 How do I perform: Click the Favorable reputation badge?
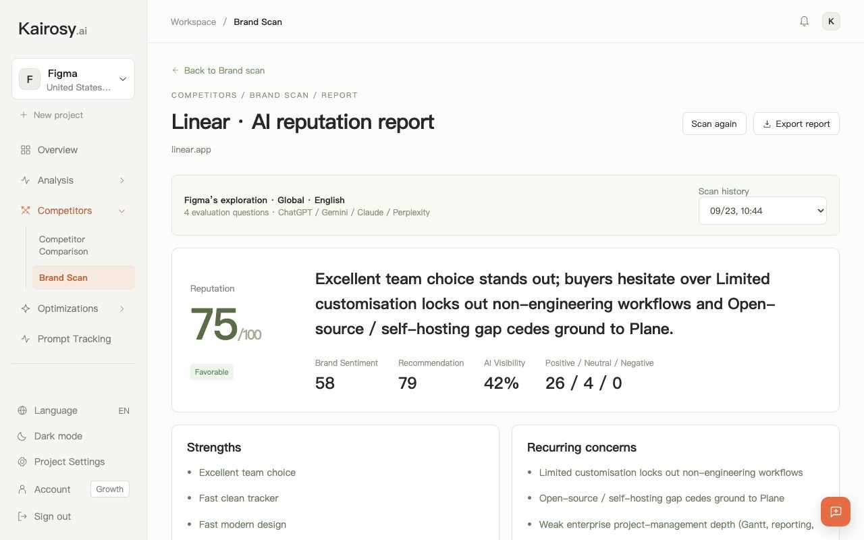click(212, 372)
